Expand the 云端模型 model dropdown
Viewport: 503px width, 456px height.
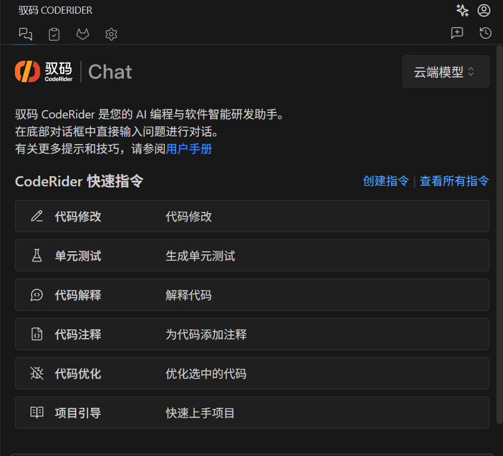446,71
